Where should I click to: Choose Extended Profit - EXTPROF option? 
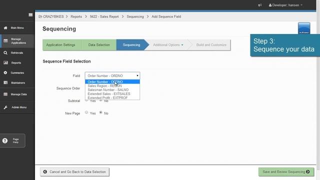click(x=112, y=98)
